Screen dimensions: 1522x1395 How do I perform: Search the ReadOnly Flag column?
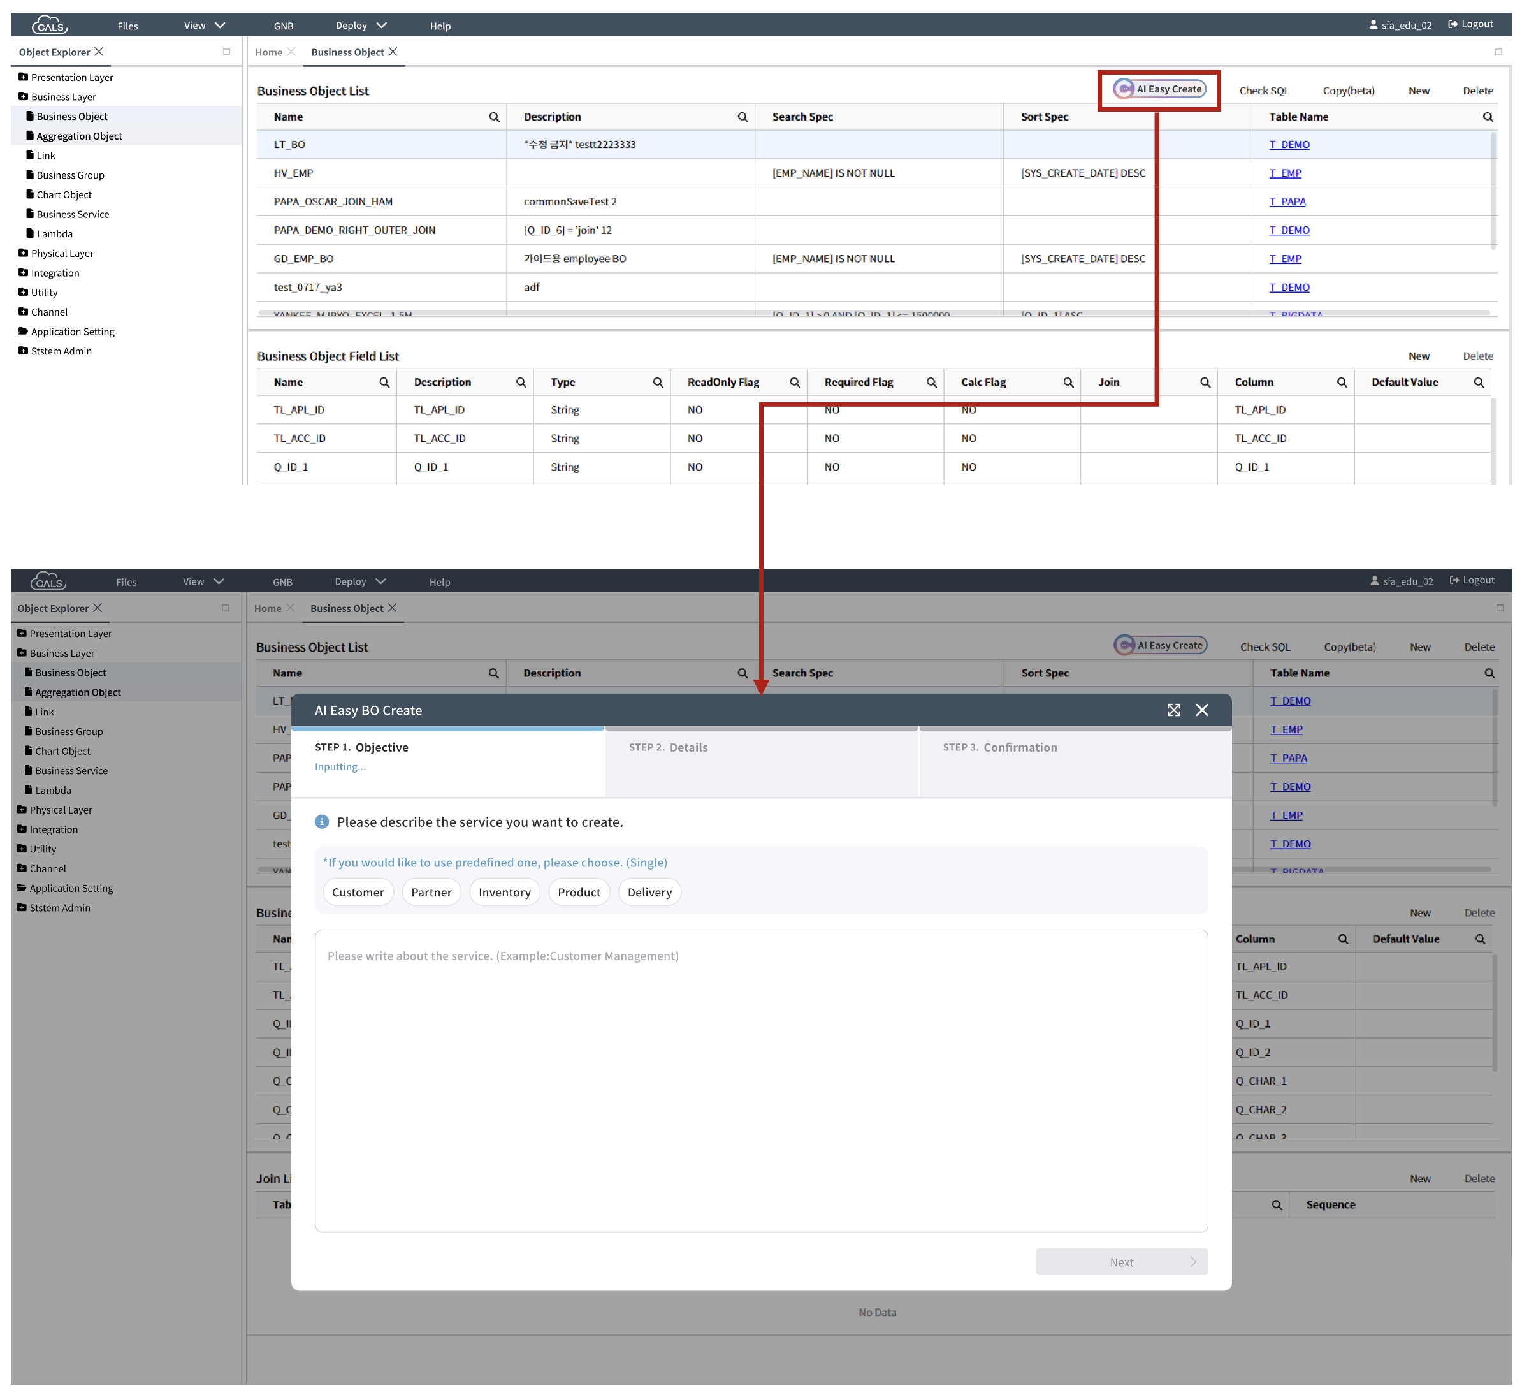[x=794, y=383]
